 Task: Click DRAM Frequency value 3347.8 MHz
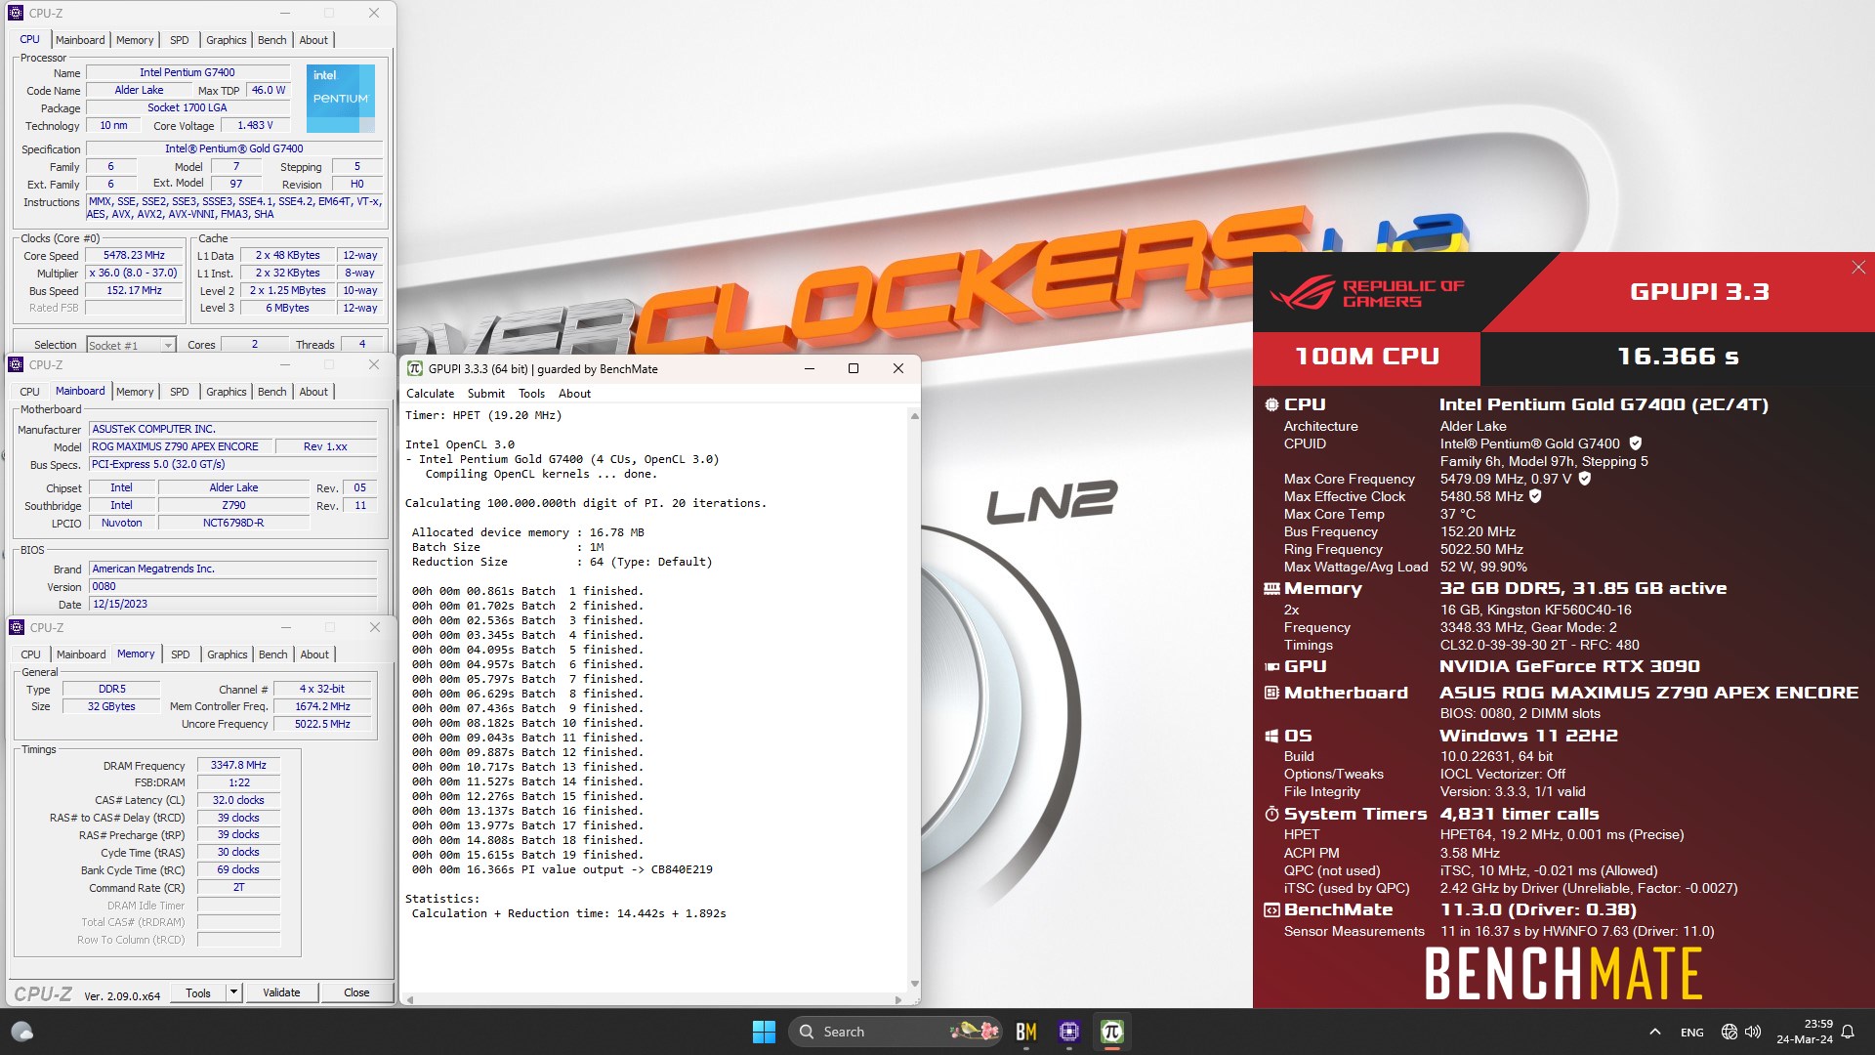[239, 765]
